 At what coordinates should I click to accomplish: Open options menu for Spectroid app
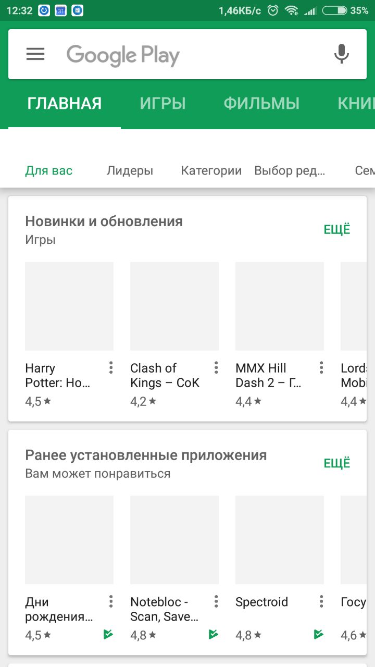(x=321, y=602)
